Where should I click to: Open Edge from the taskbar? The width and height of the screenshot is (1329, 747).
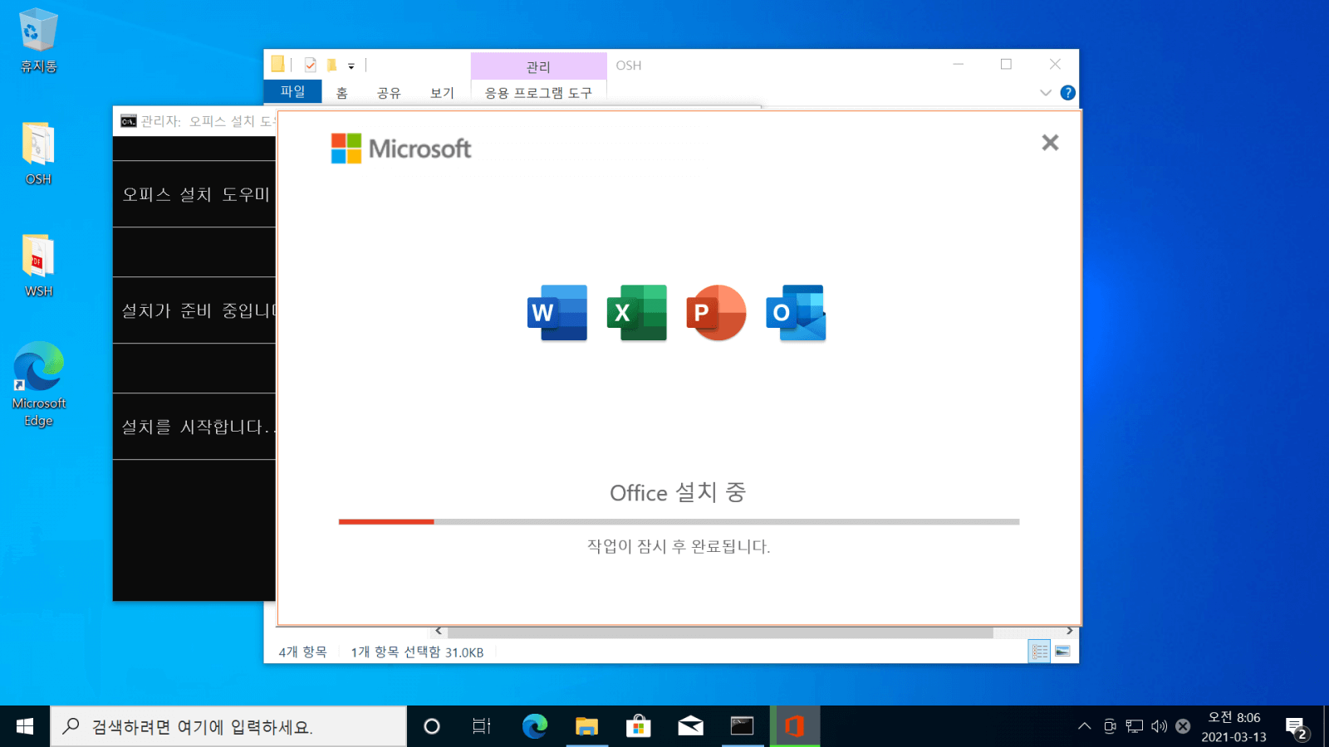(535, 726)
